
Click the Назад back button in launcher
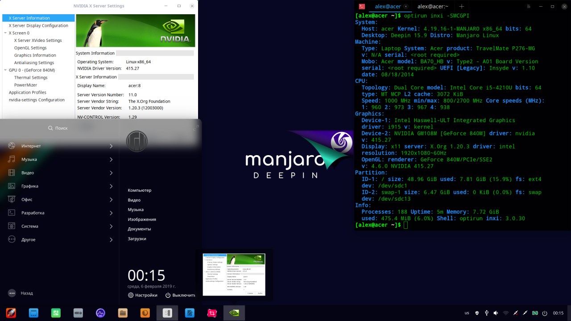click(21, 293)
